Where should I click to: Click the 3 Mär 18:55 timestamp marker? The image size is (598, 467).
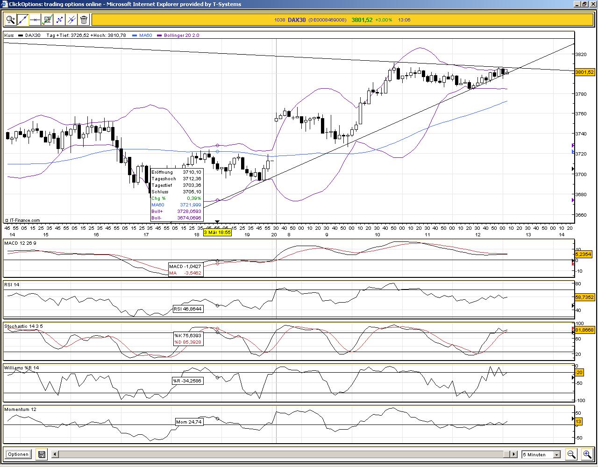pyautogui.click(x=218, y=232)
